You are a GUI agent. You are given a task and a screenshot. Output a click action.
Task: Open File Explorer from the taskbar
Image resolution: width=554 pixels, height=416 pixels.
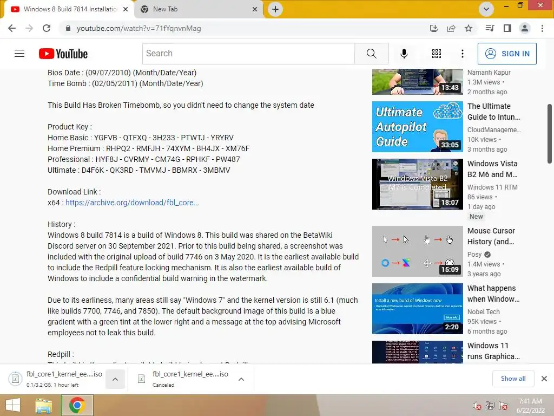click(x=44, y=405)
